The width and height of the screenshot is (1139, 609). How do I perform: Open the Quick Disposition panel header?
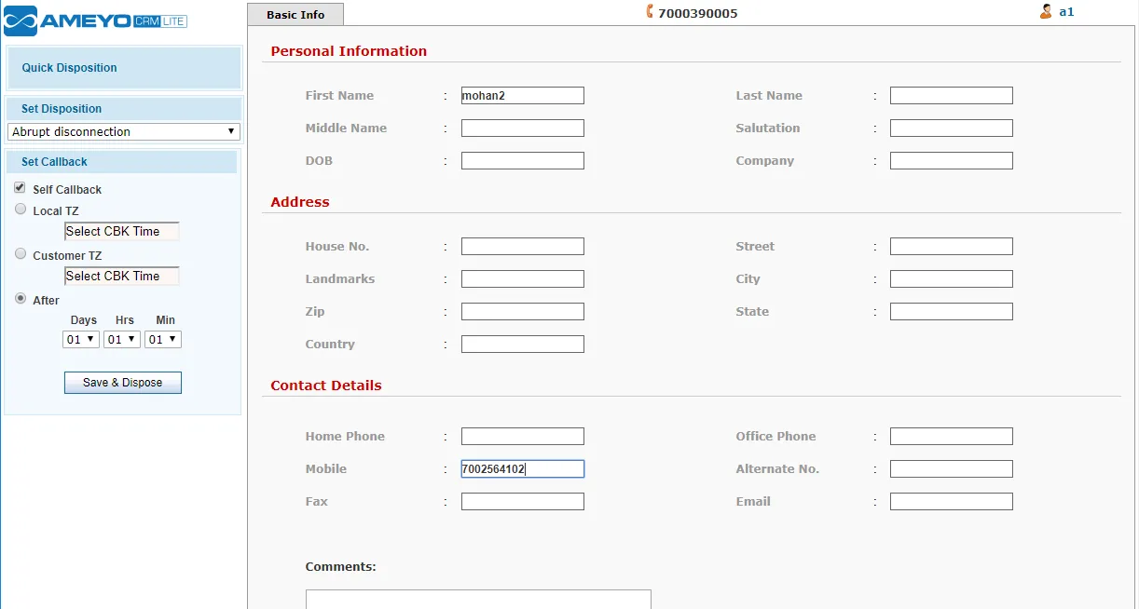(x=124, y=68)
